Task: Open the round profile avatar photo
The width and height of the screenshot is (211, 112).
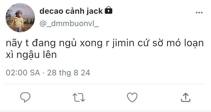Action: point(20,18)
